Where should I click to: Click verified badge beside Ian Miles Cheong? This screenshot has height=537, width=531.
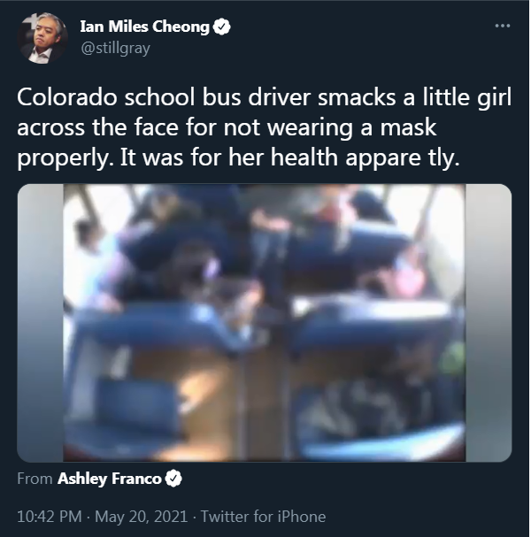click(221, 27)
